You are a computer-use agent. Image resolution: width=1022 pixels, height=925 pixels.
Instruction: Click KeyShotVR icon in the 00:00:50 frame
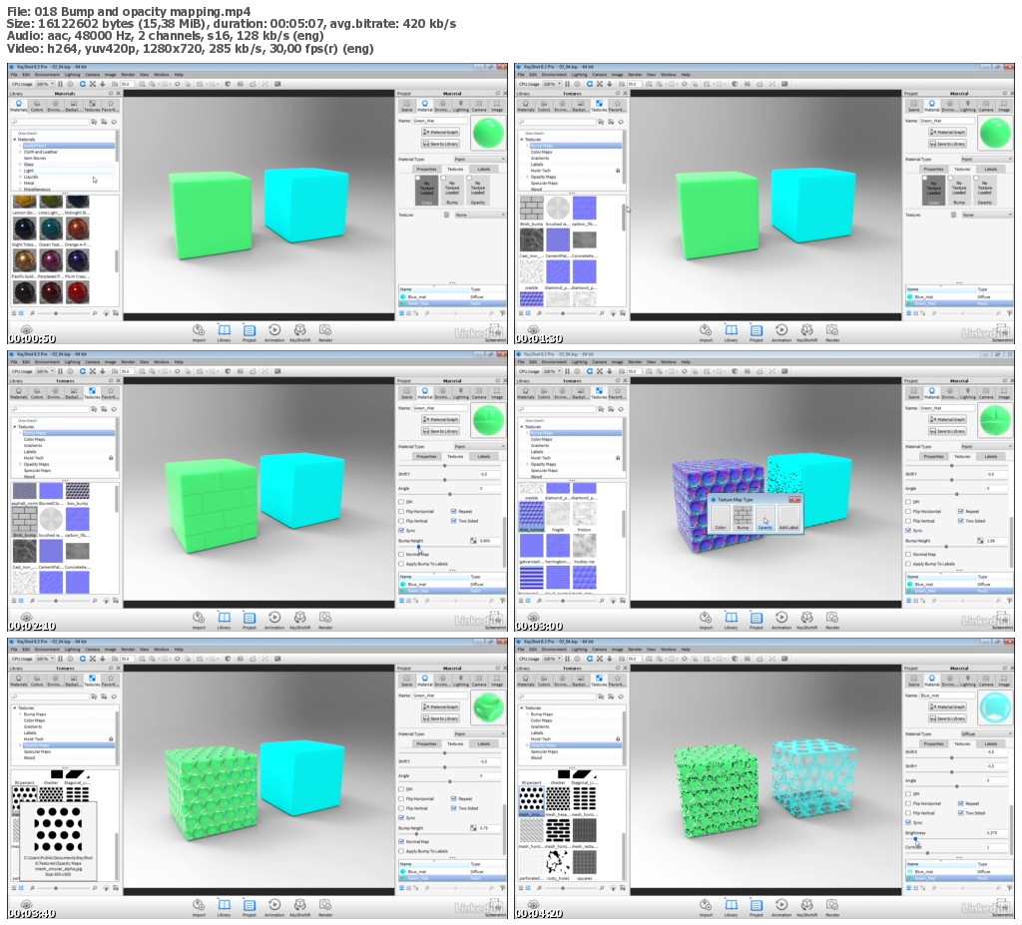pos(299,330)
